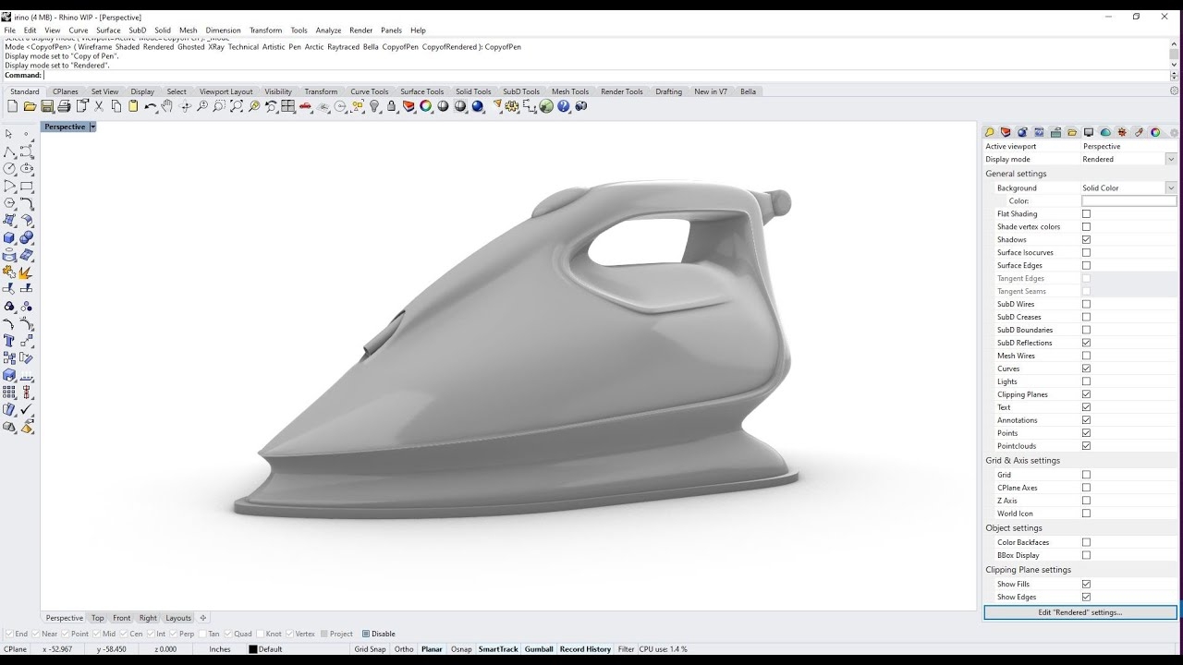This screenshot has width=1183, height=665.
Task: Click the background Color swatch
Action: pos(1128,200)
